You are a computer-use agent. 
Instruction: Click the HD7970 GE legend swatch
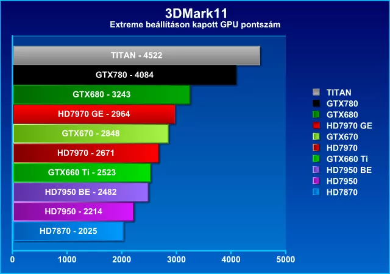316,125
